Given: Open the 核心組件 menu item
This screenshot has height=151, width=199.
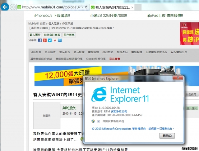Looking at the screenshot, I should pyautogui.click(x=50, y=52).
